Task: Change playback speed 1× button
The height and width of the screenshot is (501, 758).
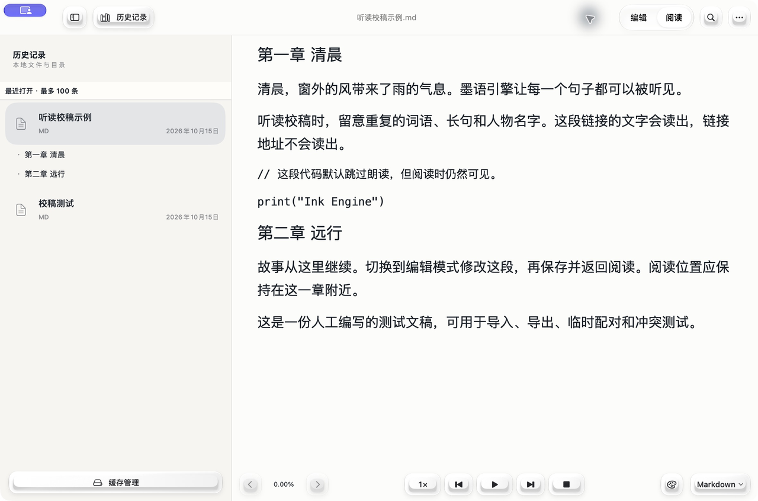Action: click(423, 484)
